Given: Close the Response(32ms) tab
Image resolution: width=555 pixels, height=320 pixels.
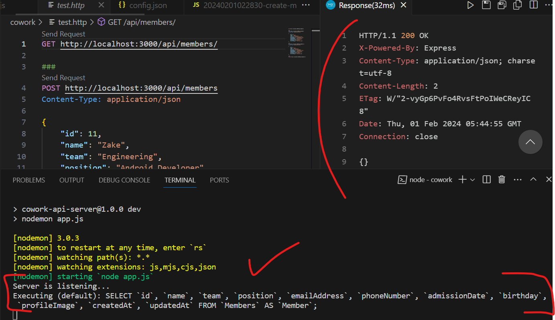Looking at the screenshot, I should [403, 5].
